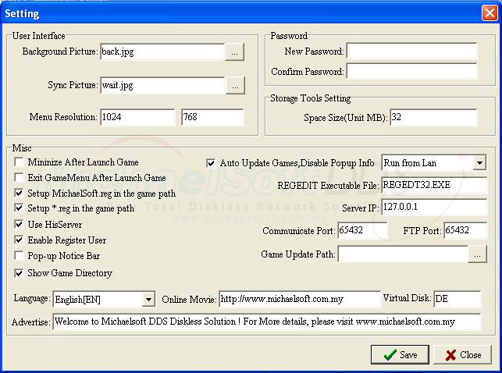Uncheck Show Game Directory

tap(19, 273)
